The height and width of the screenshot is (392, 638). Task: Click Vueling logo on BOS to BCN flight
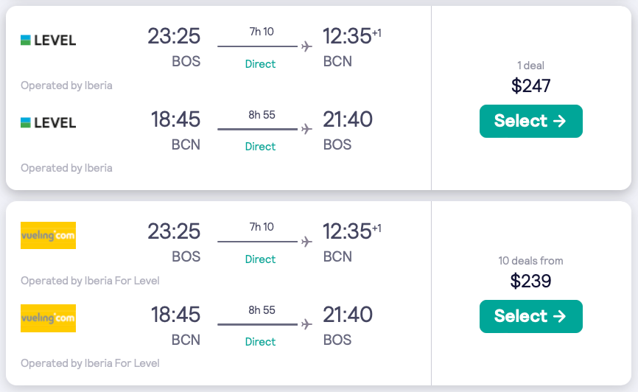coord(48,235)
